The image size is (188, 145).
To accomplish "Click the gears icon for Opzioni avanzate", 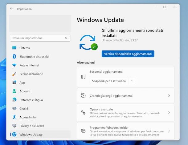I will (x=83, y=113).
